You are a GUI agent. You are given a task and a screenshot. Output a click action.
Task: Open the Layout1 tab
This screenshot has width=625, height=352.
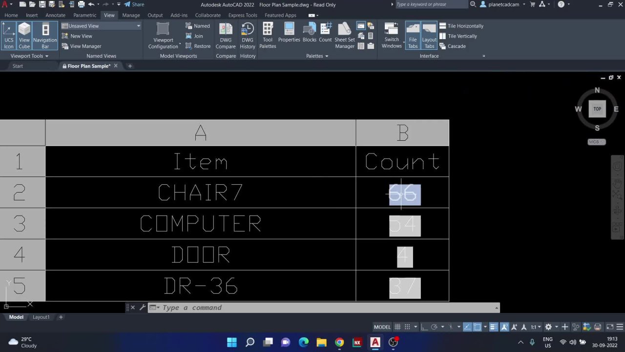[41, 317]
